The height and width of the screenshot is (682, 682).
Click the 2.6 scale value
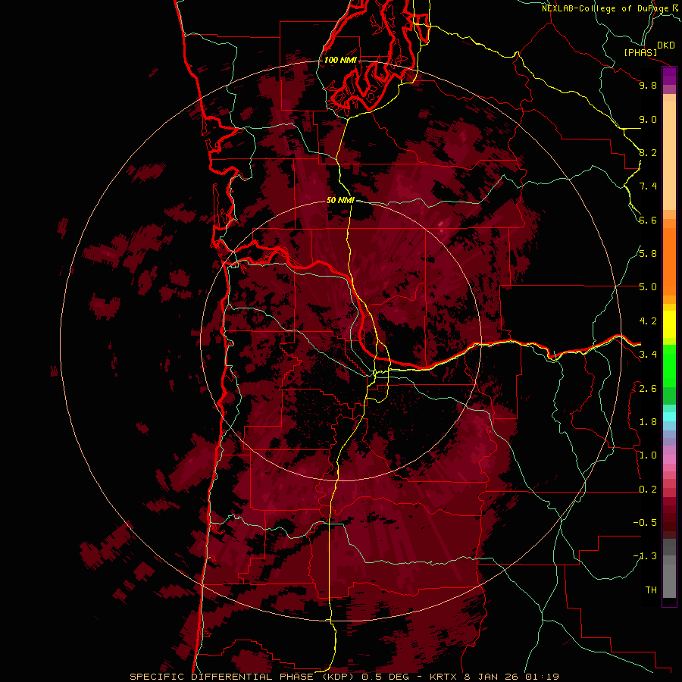(648, 389)
